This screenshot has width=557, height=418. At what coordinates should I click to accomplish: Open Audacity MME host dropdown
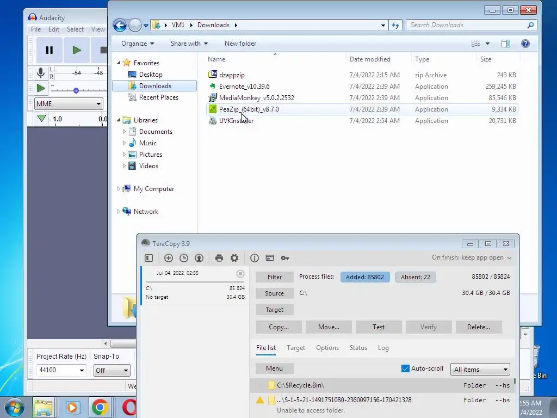pyautogui.click(x=69, y=104)
